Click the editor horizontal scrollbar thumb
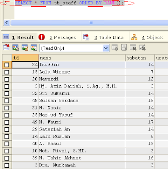The image size is (168, 169). [x=90, y=22]
